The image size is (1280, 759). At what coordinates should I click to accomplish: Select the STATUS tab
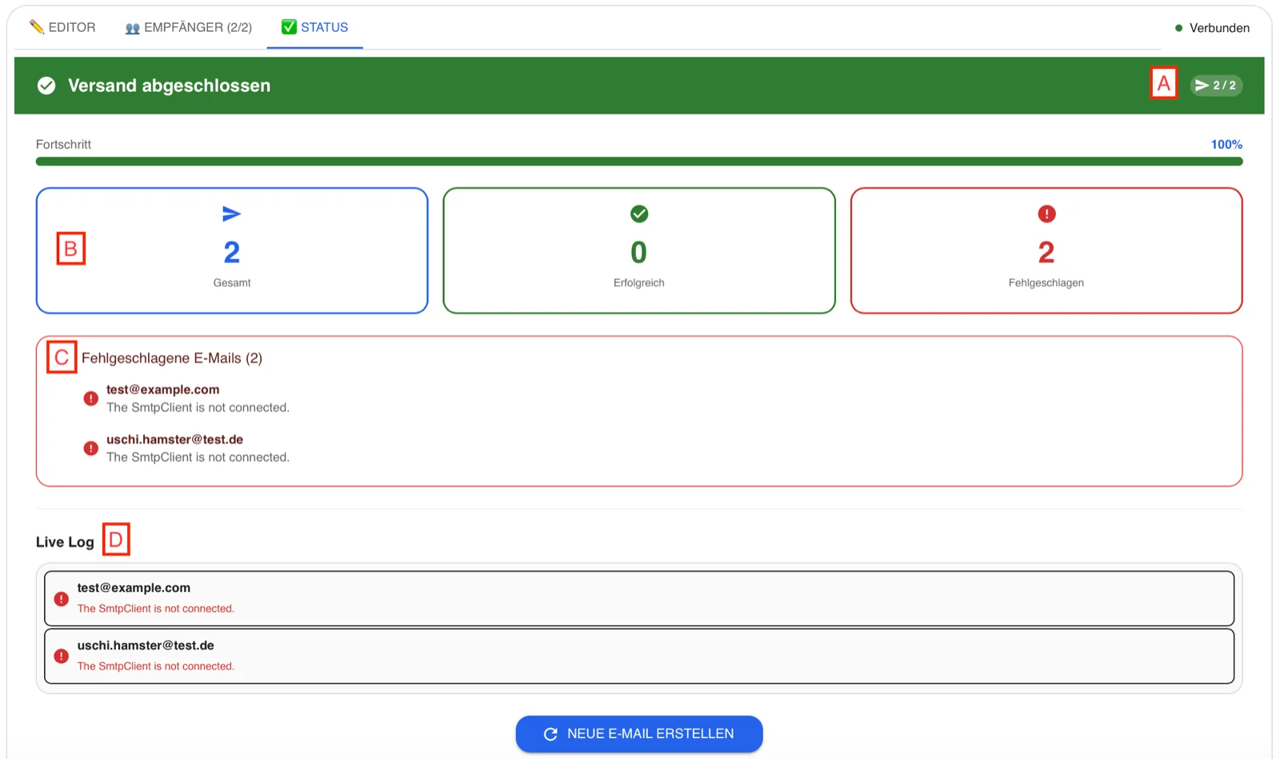315,27
